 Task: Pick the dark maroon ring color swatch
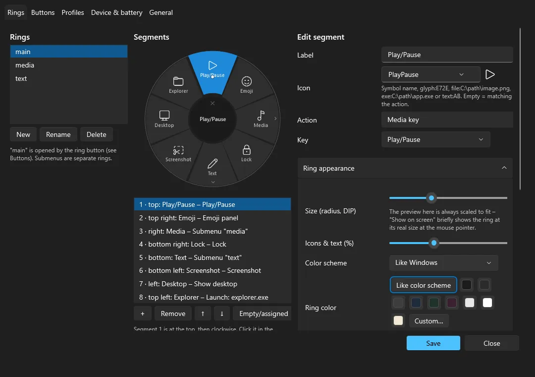pyautogui.click(x=452, y=303)
